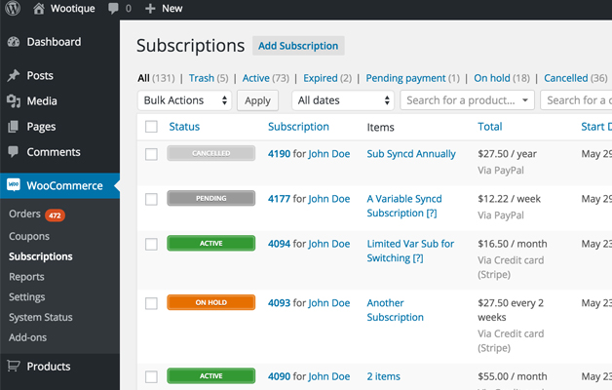Open the Bulk Actions dropdown
The image size is (612, 390).
(184, 100)
